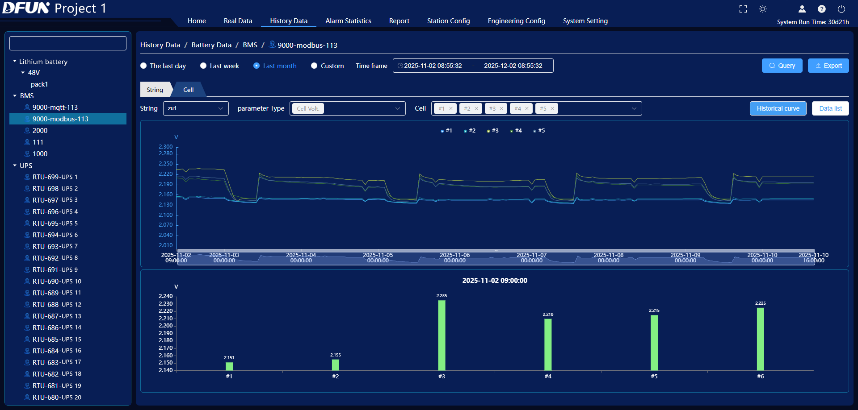Switch to Data list view
Image resolution: width=858 pixels, height=410 pixels.
[830, 108]
